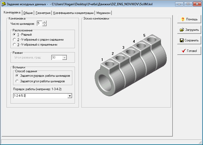203x145 pixels.
Task: Click the Число цилиндров label
Action: coord(23,24)
